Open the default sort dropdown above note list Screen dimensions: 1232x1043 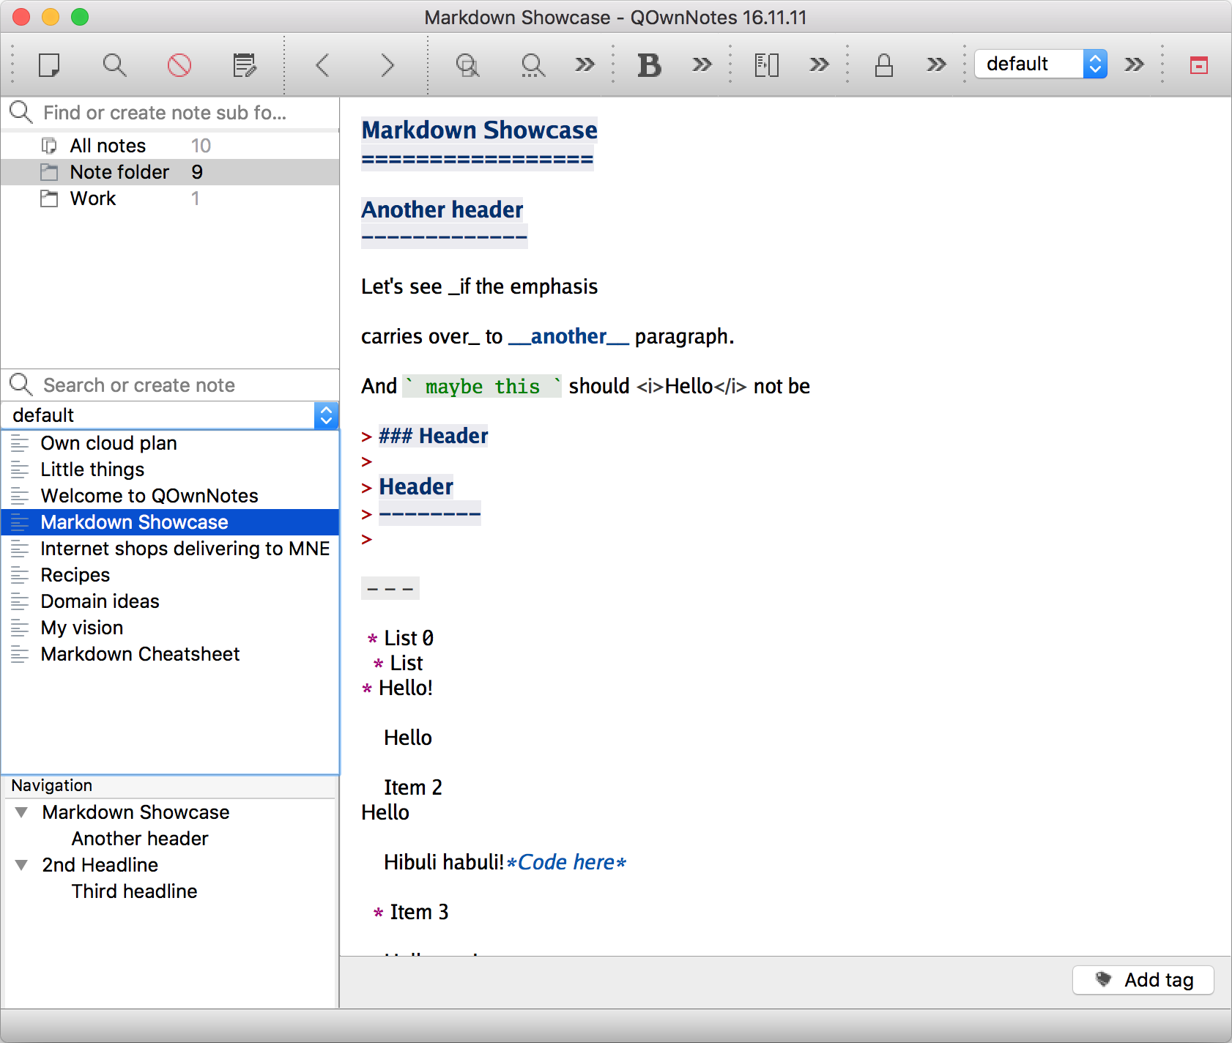[170, 415]
